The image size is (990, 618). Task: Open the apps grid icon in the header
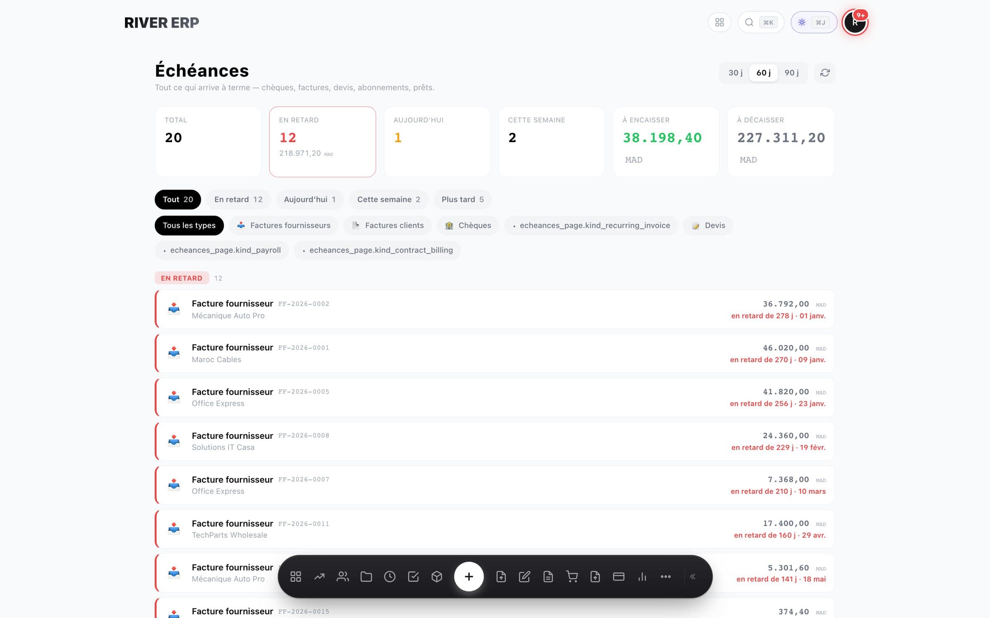[x=719, y=22]
